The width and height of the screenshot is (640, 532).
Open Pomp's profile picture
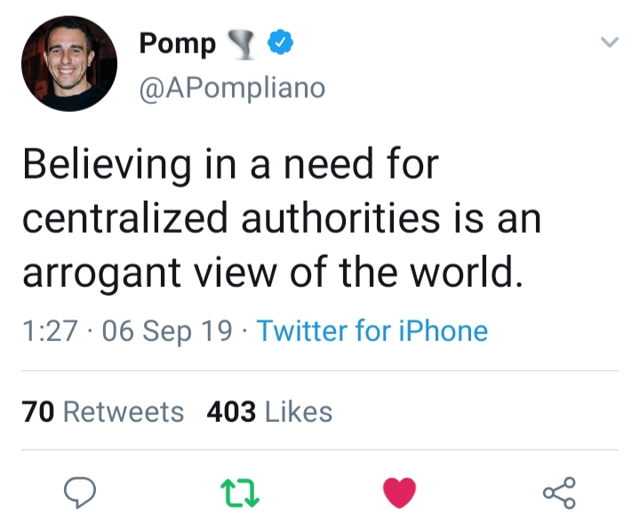(x=69, y=63)
